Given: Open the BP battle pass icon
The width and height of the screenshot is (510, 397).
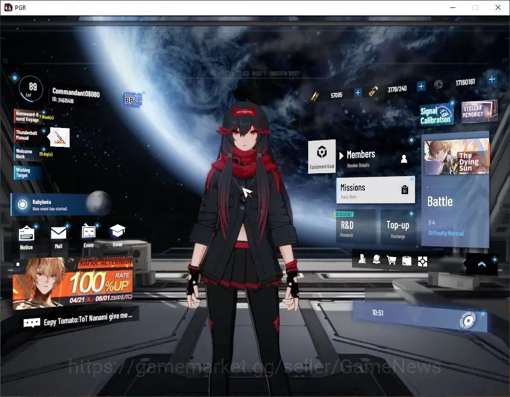Looking at the screenshot, I should 133,100.
